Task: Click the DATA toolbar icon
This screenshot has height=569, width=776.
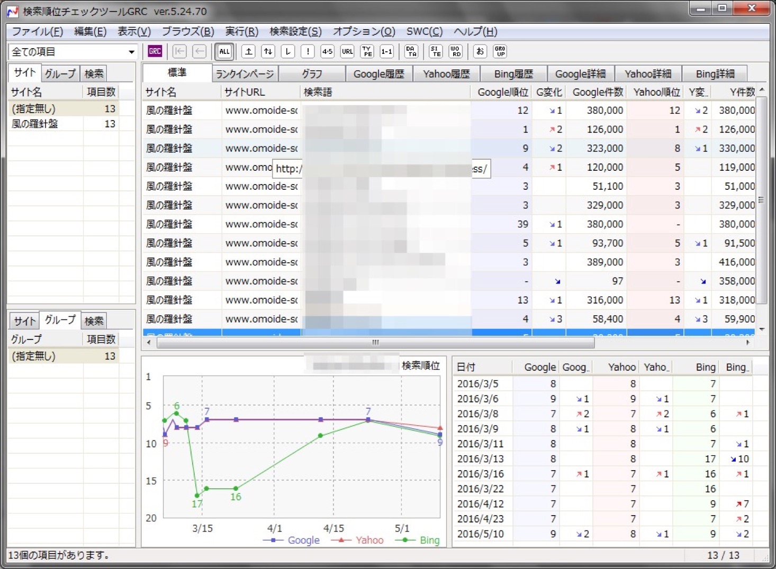Action: pyautogui.click(x=411, y=51)
